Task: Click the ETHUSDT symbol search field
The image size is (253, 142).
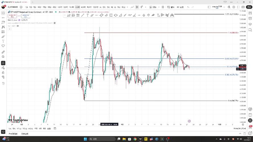Action: (13, 7)
